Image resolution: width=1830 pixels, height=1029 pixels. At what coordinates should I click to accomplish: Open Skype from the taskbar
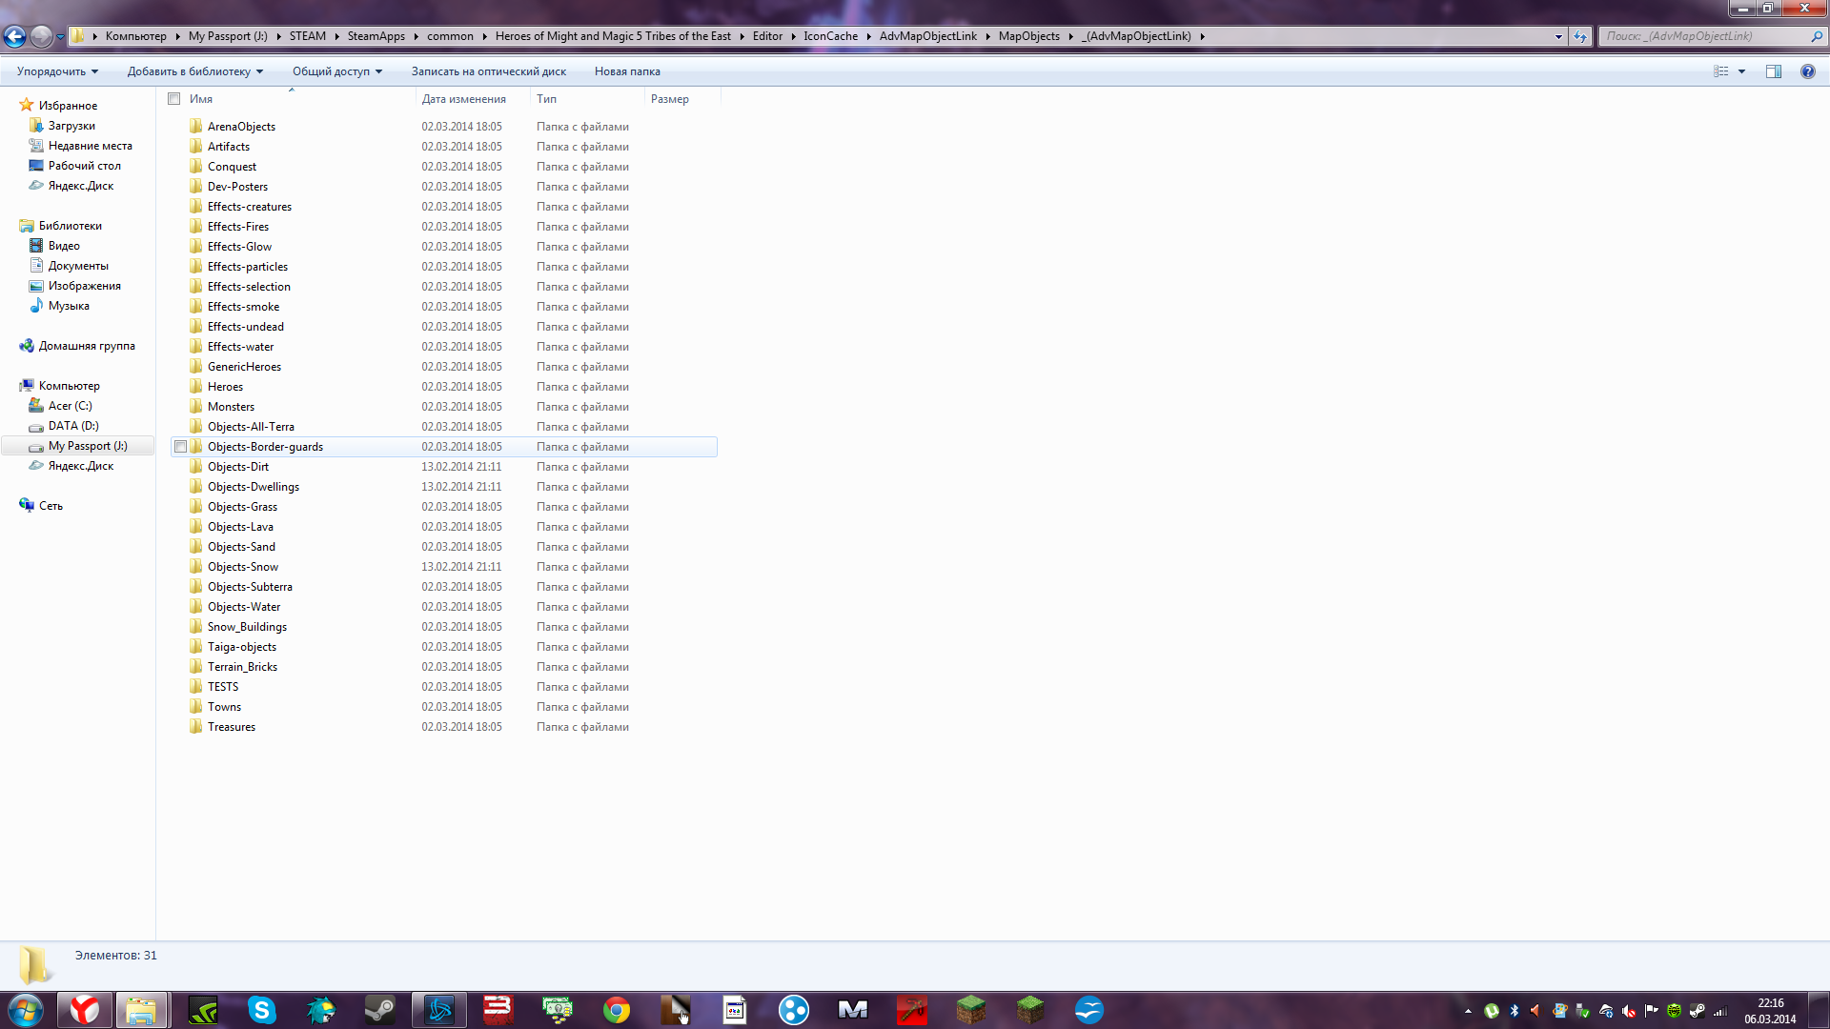click(262, 1009)
